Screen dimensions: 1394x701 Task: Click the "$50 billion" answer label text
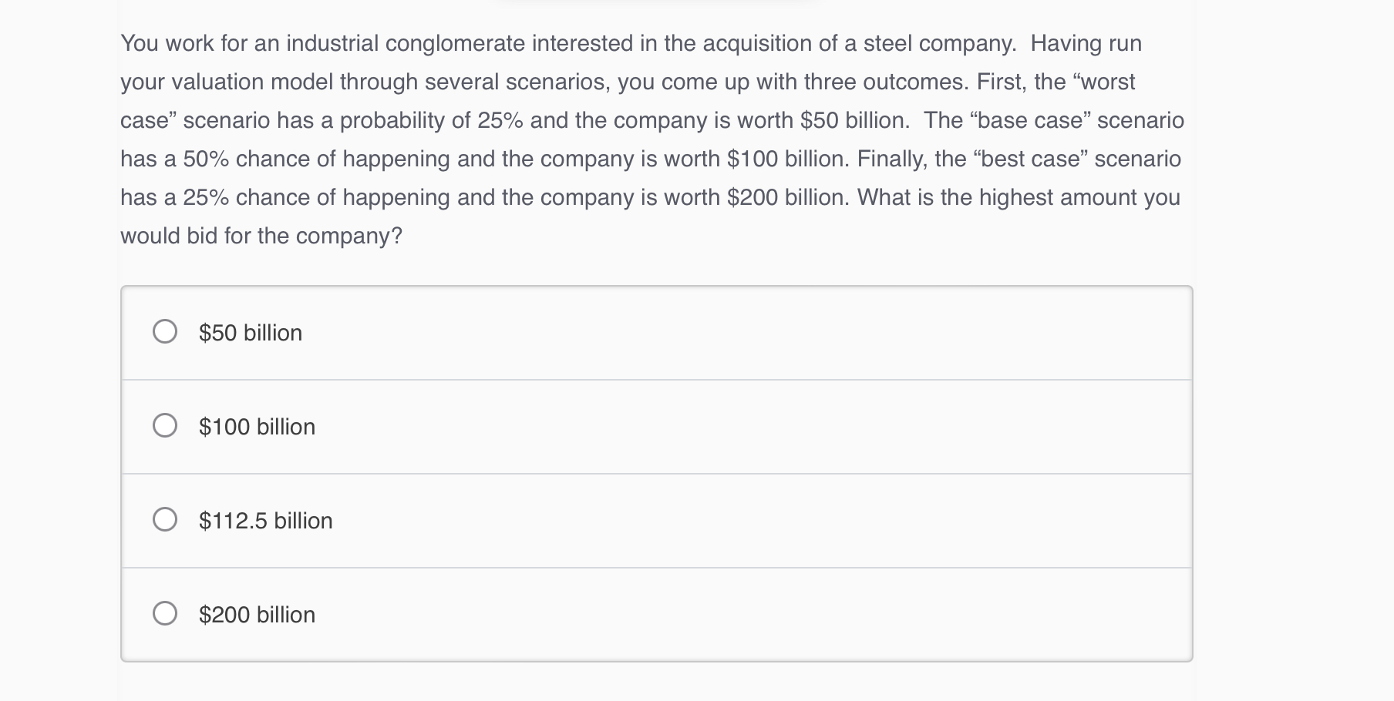251,333
